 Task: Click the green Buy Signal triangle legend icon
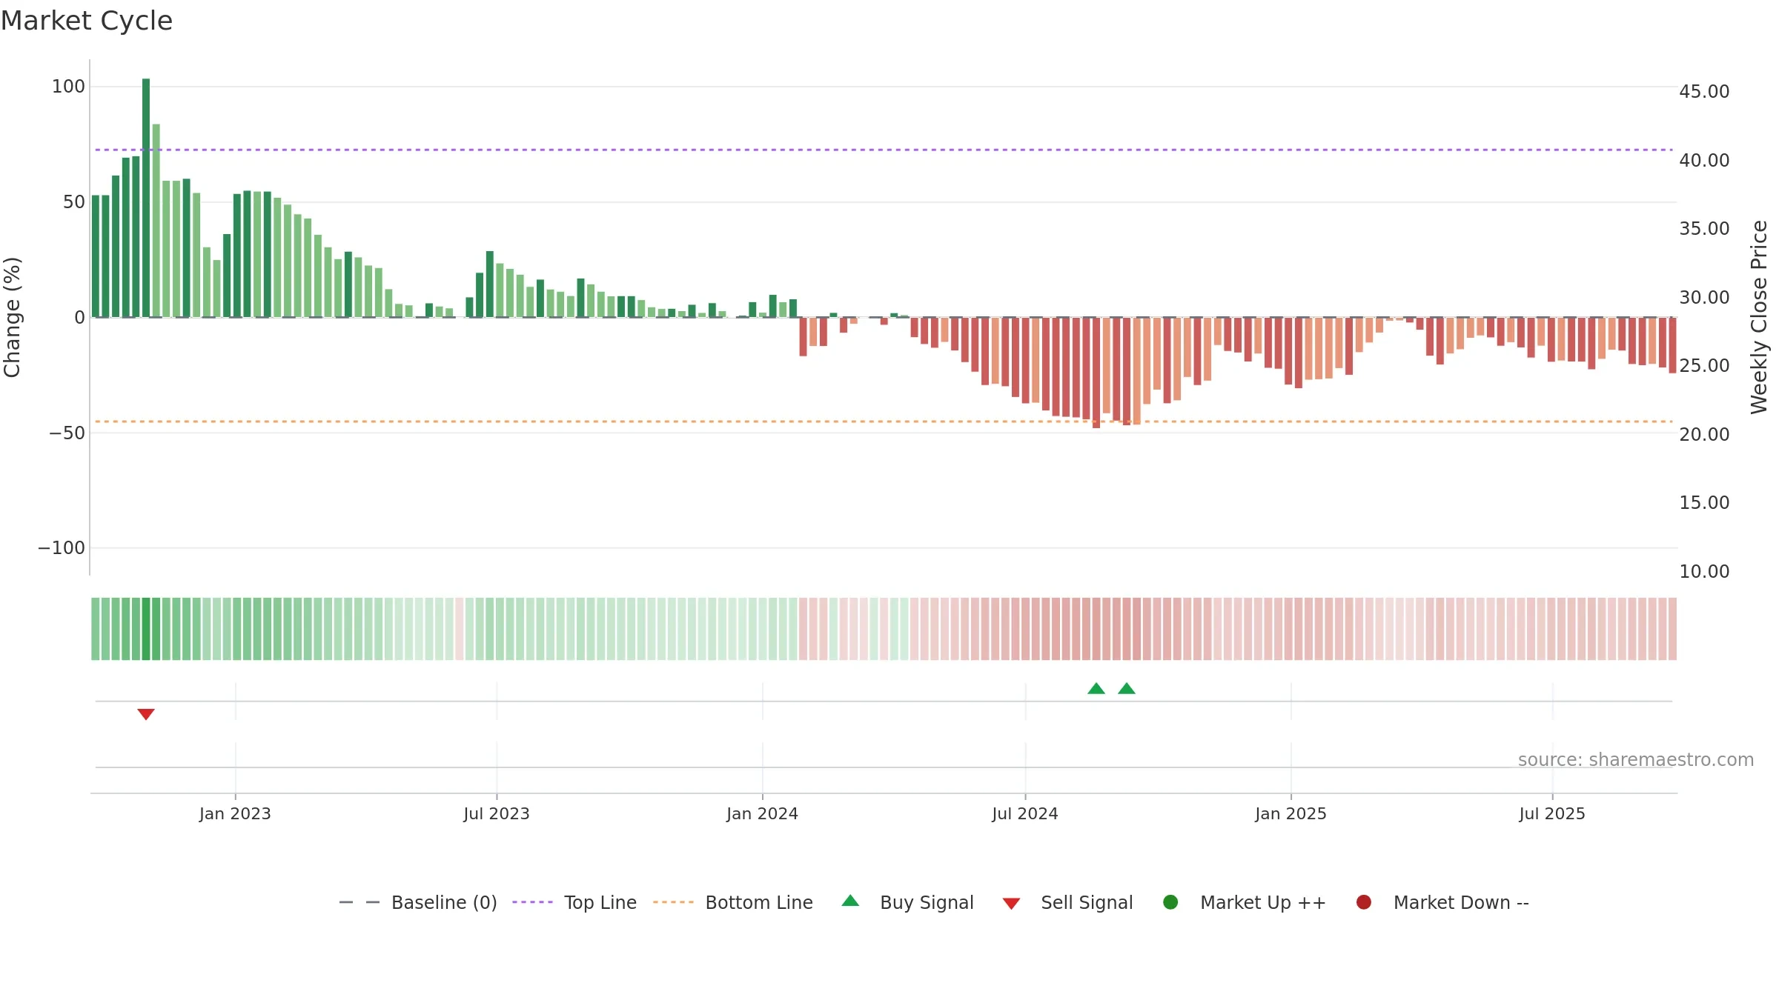(850, 901)
